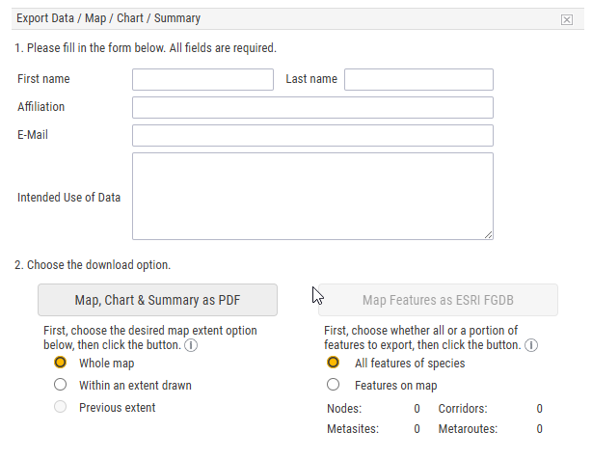592x459 pixels.
Task: Open info icon beside features export instructions
Action: (x=531, y=345)
